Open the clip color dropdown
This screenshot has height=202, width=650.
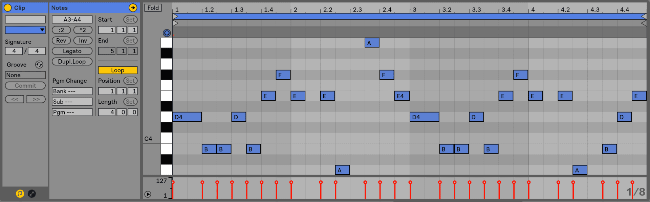point(25,30)
